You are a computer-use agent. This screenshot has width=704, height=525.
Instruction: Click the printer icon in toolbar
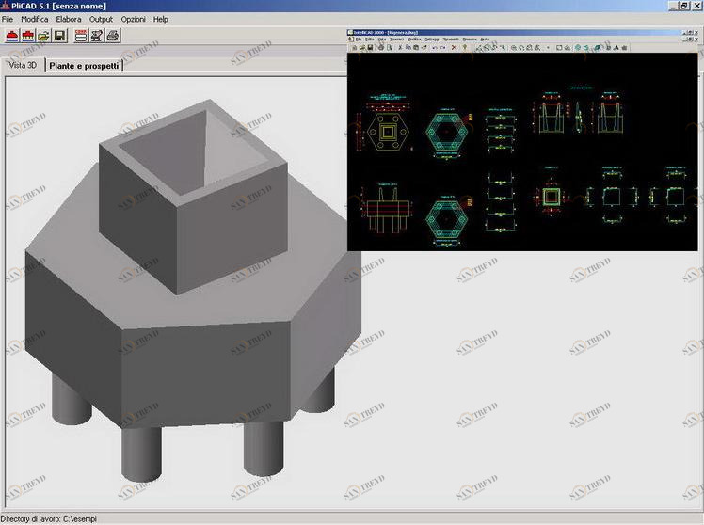[113, 36]
